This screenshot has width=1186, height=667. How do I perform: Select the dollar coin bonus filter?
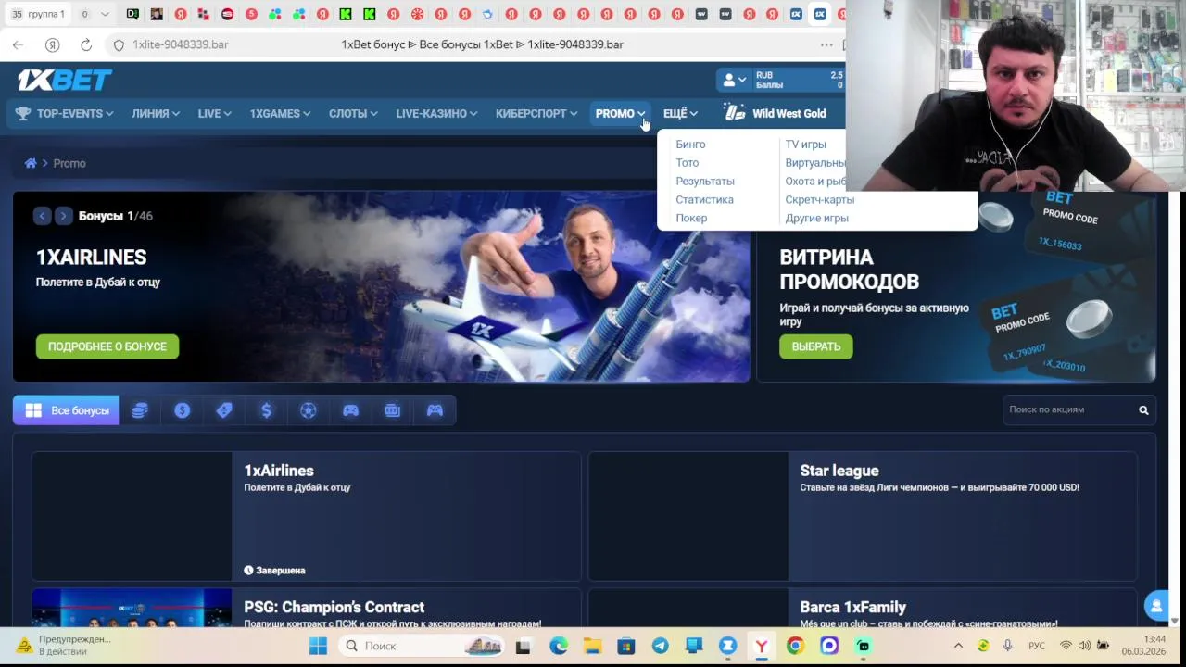(x=182, y=410)
